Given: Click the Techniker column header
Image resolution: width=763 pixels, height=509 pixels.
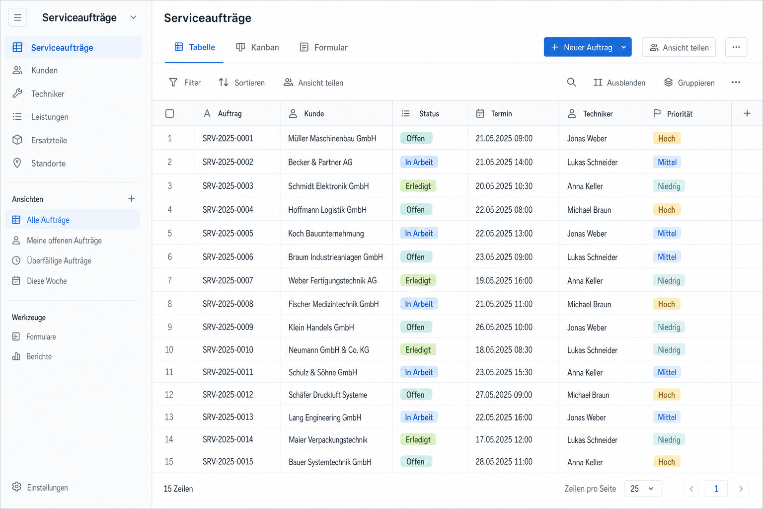Looking at the screenshot, I should [x=602, y=114].
